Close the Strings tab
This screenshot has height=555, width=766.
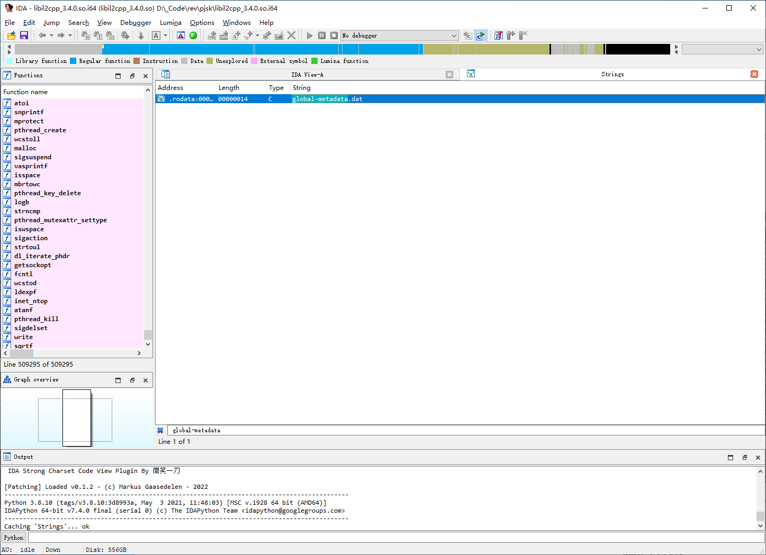coord(754,74)
